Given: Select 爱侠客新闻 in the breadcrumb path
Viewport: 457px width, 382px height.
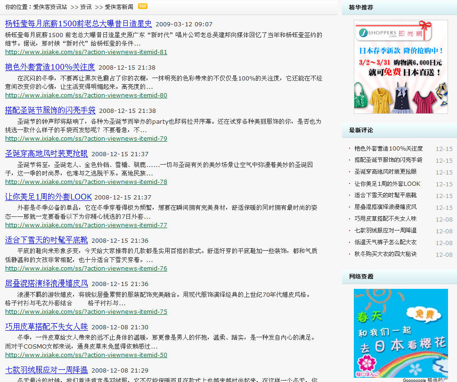Looking at the screenshot, I should [119, 7].
